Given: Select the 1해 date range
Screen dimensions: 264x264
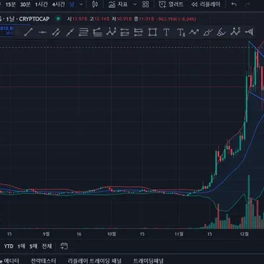Looking at the screenshot, I should 21,246.
